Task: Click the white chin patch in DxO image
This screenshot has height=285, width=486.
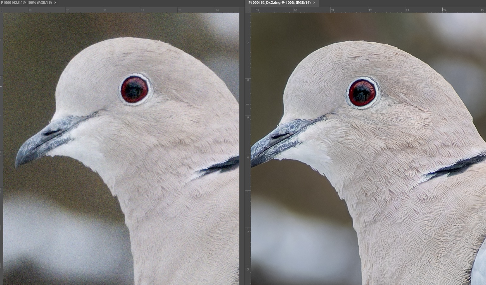Action: coord(310,155)
